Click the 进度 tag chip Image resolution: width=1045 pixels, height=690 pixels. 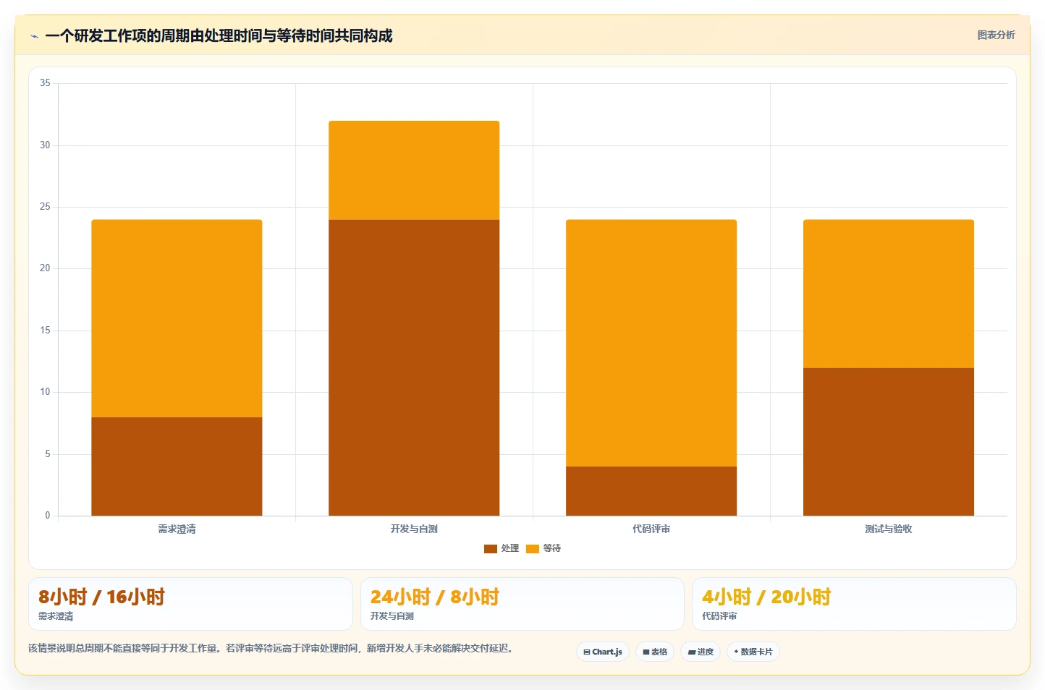coord(701,652)
